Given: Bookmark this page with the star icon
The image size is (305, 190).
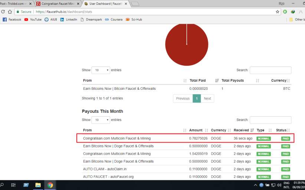Looking at the screenshot, I should point(277,12).
